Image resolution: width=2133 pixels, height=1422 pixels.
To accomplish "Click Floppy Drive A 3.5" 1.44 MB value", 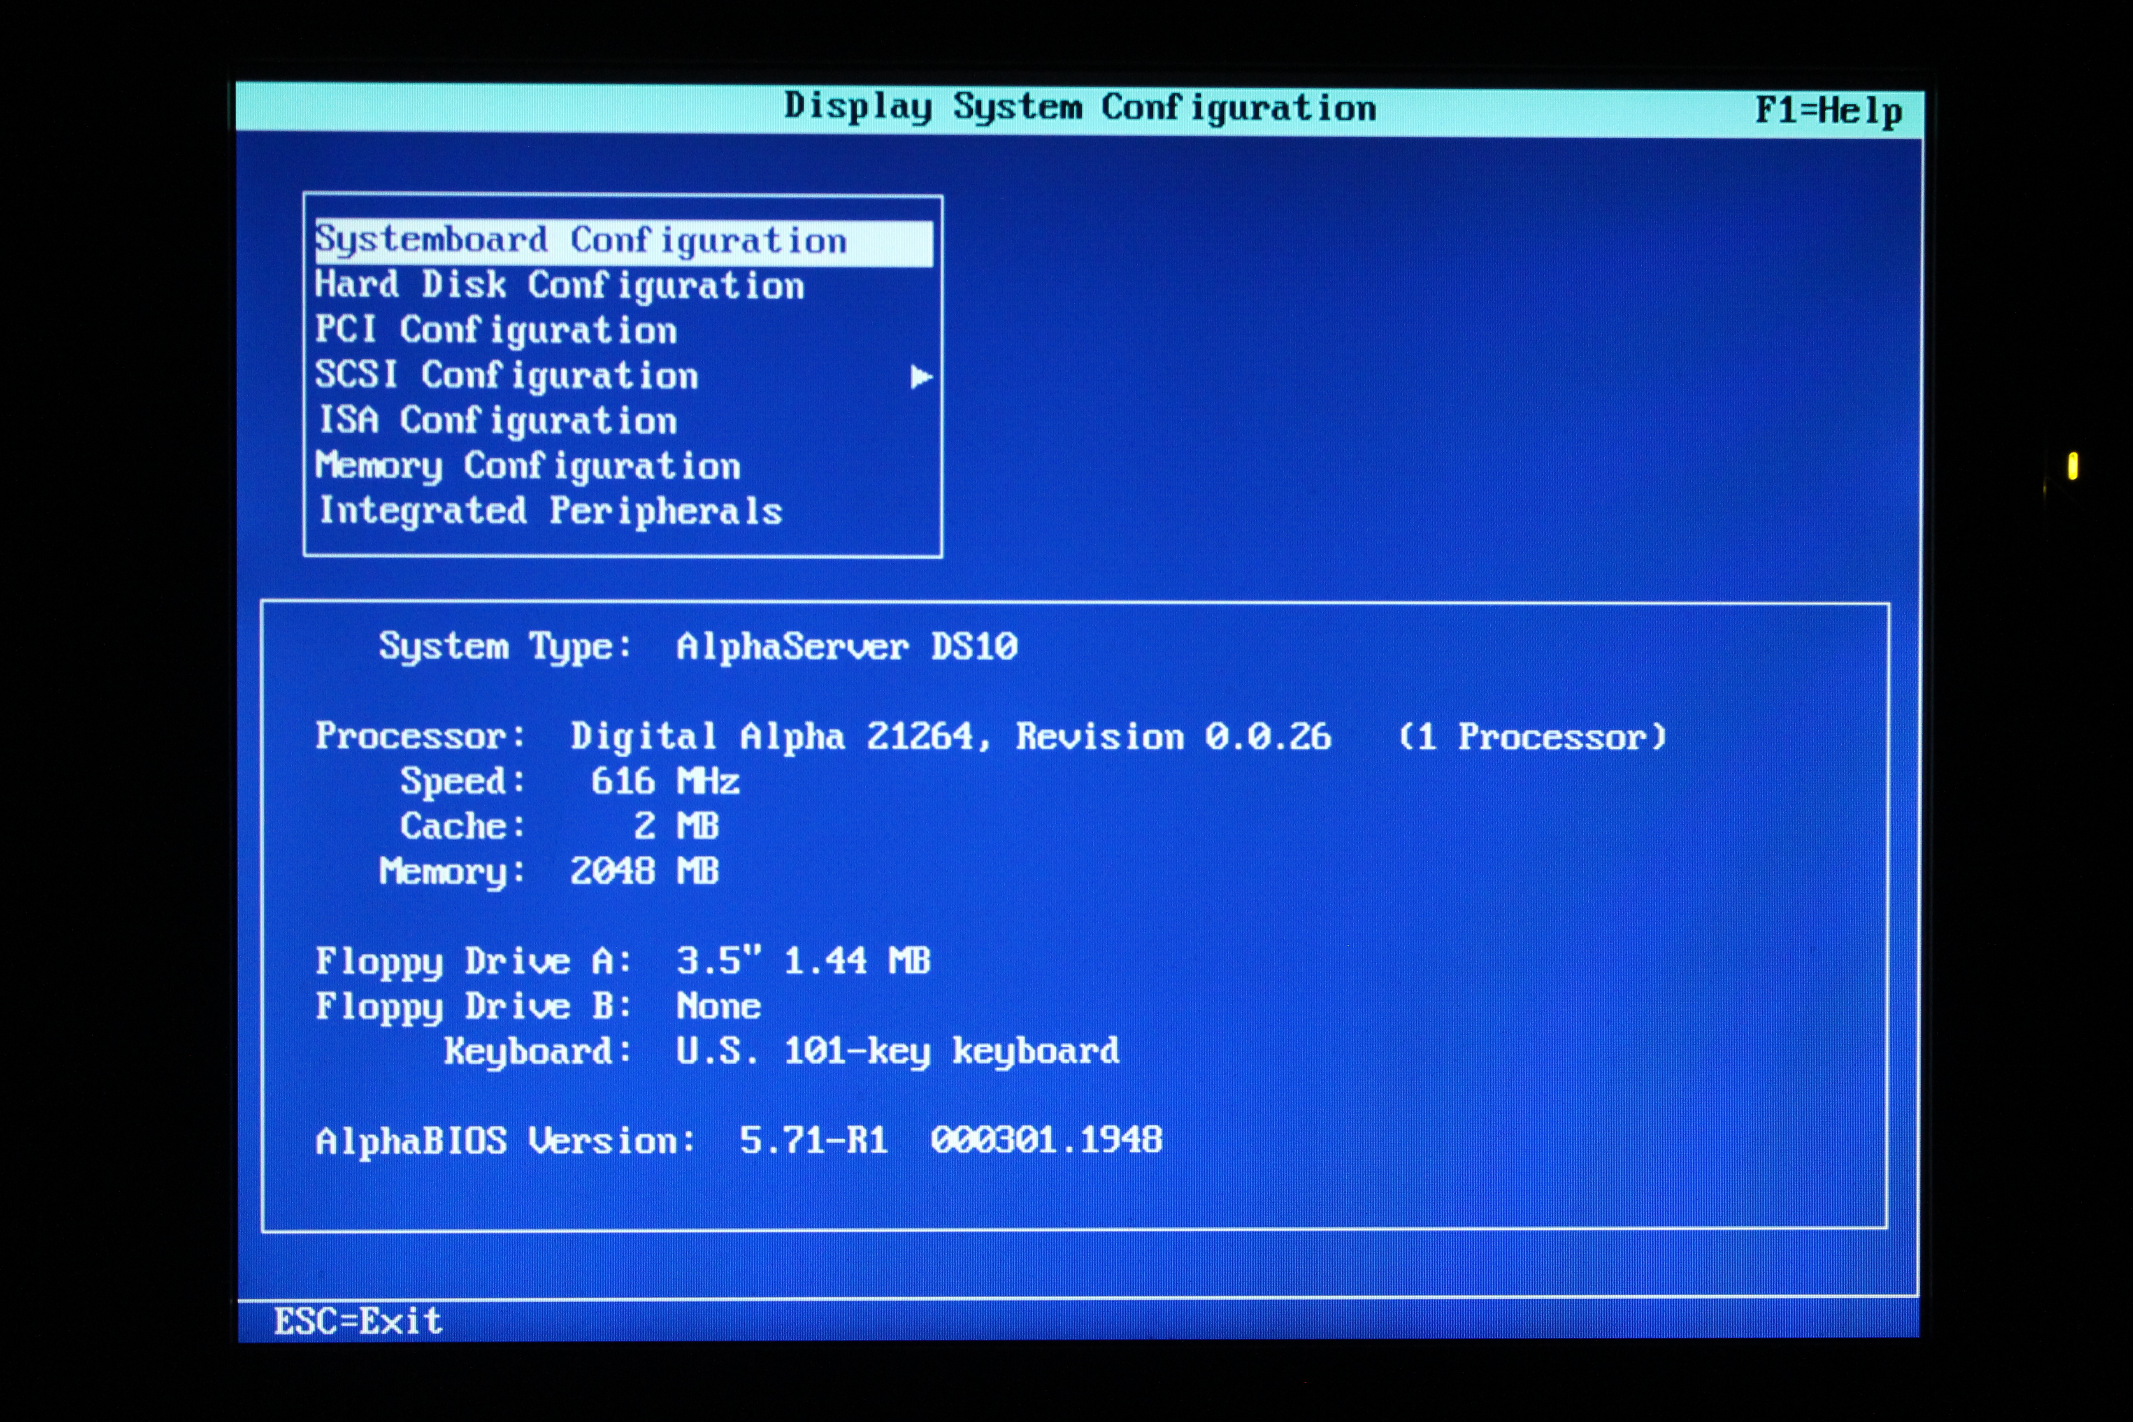I will pyautogui.click(x=803, y=961).
